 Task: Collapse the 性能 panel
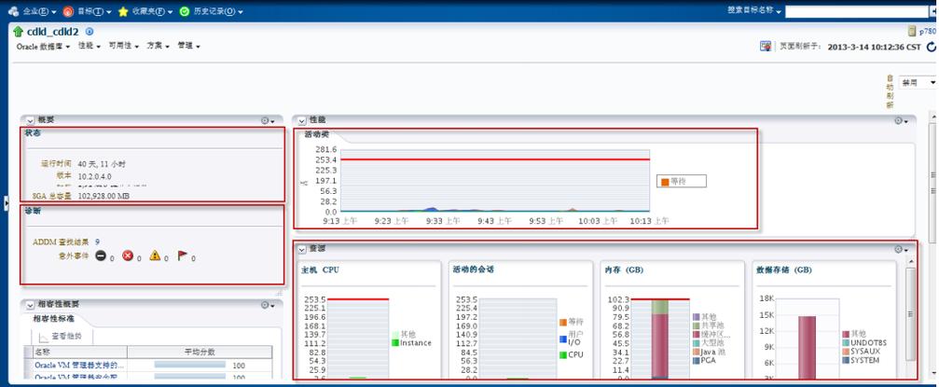point(302,120)
